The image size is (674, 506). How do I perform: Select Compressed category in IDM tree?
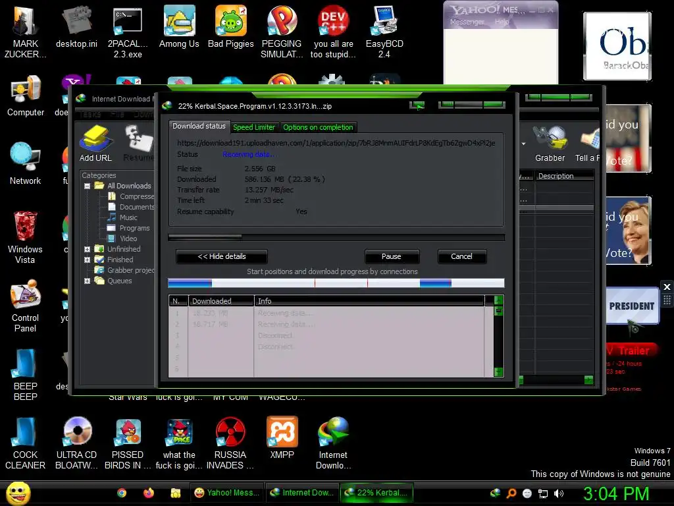(x=131, y=196)
